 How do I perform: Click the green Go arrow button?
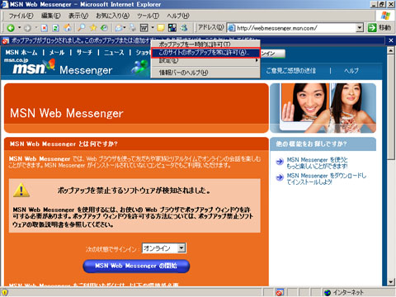372,28
